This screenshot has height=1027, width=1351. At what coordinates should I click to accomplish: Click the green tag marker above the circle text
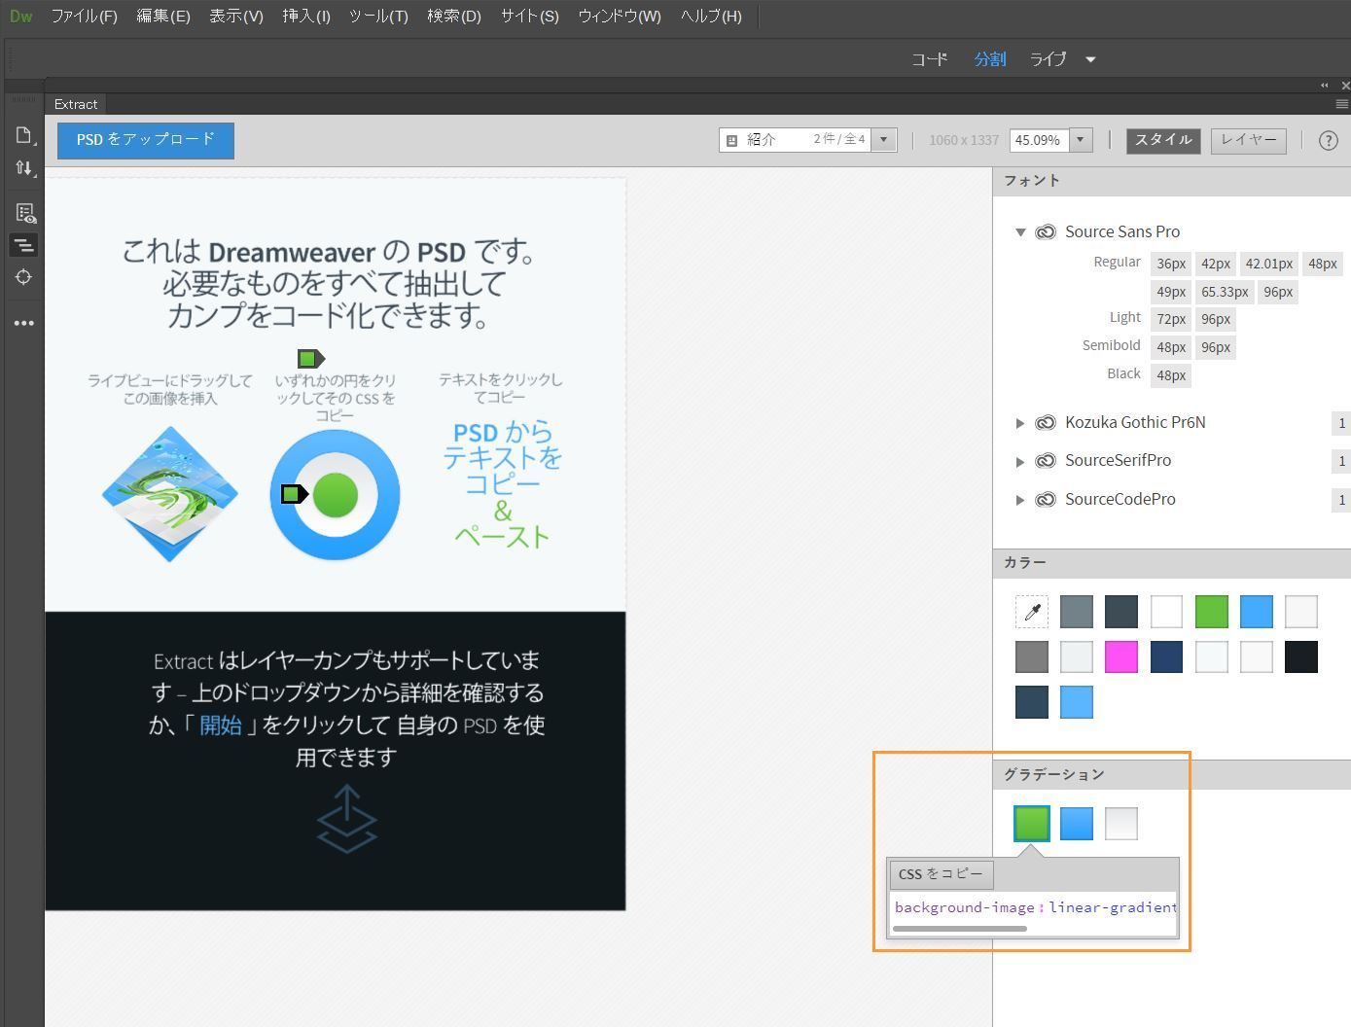pyautogui.click(x=310, y=359)
